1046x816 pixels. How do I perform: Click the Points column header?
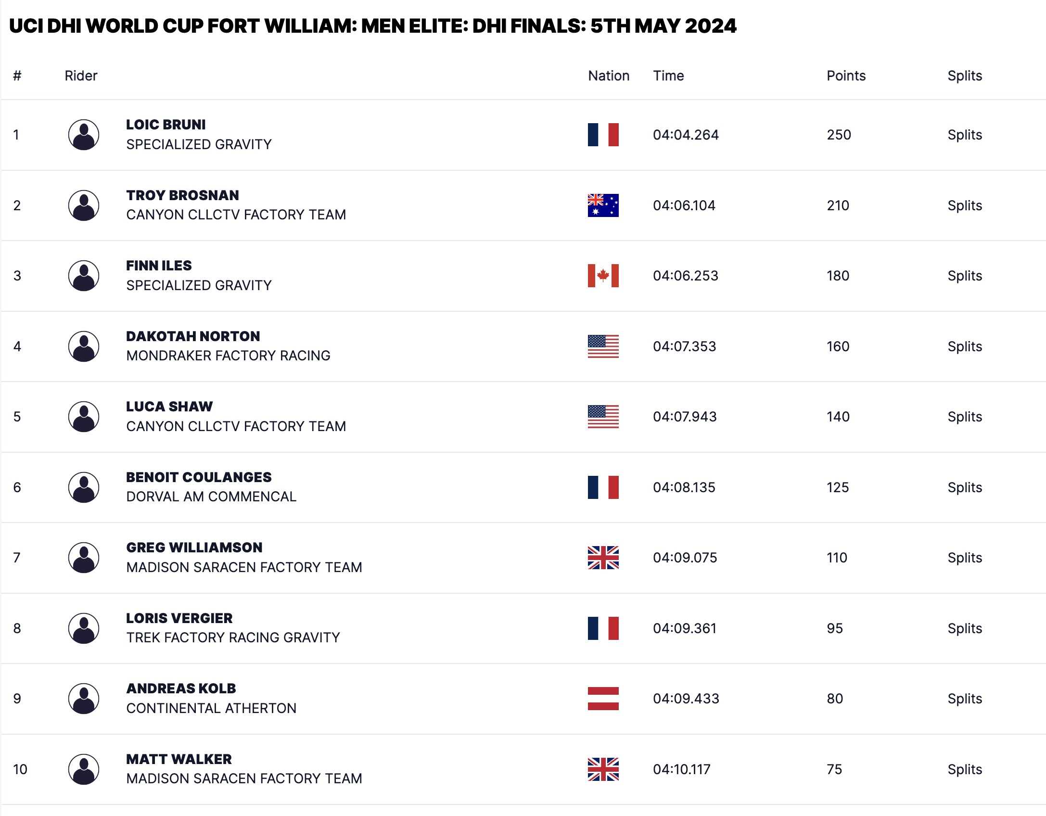click(x=846, y=76)
